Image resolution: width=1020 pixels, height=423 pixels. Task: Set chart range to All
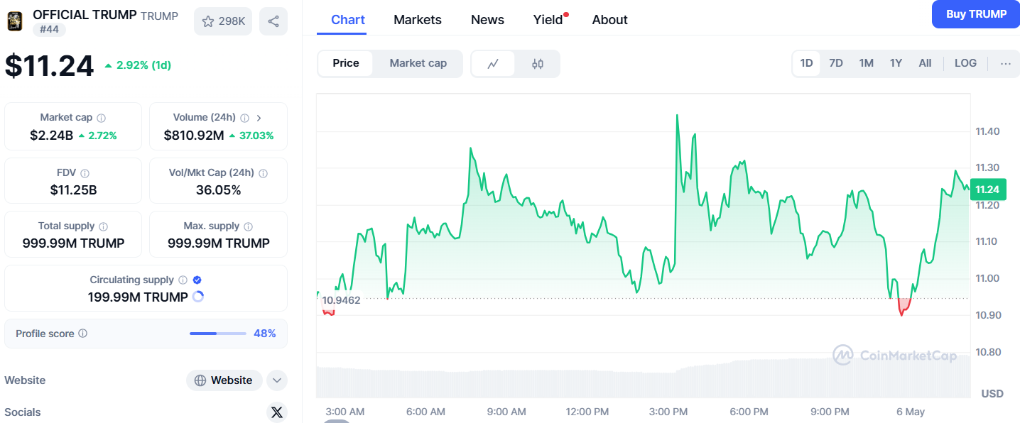(925, 63)
